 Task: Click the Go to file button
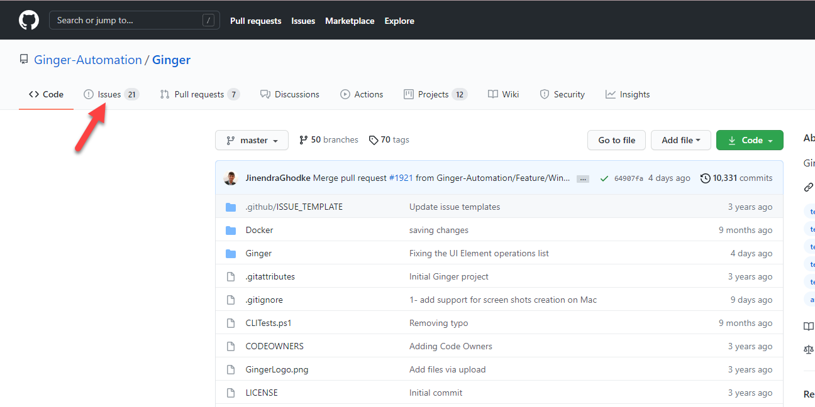tap(616, 140)
